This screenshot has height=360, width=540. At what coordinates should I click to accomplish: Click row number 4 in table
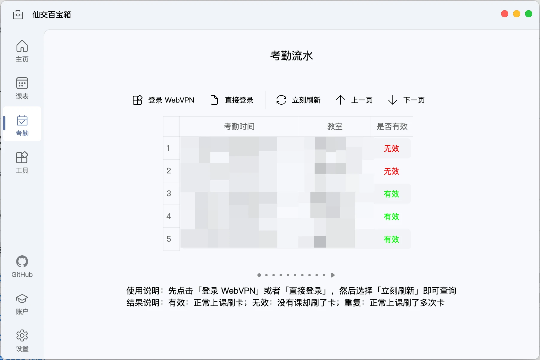tap(171, 216)
